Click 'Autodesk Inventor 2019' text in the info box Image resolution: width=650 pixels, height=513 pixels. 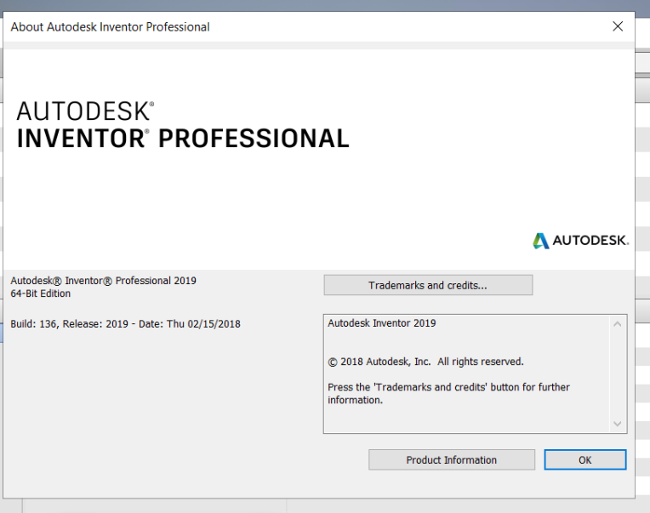[x=382, y=323]
